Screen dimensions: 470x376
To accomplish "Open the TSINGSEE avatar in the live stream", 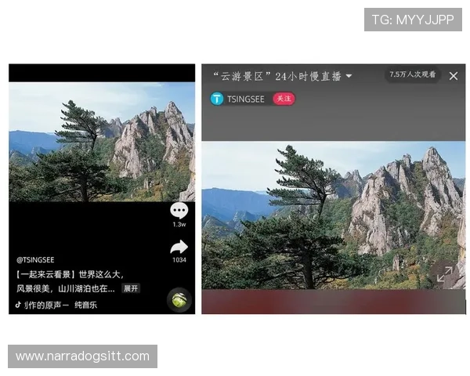I will pos(217,99).
